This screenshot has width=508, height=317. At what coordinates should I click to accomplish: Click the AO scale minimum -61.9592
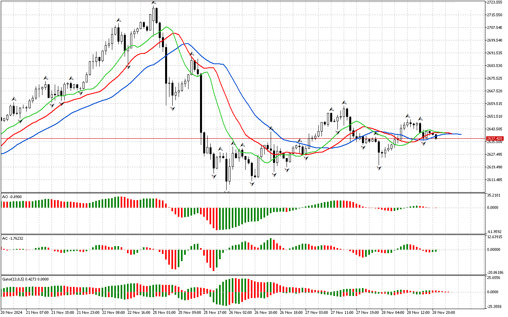[x=495, y=231]
